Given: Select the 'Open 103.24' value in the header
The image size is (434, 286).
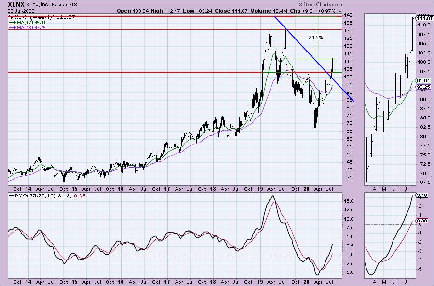Looking at the screenshot, I should click(133, 11).
